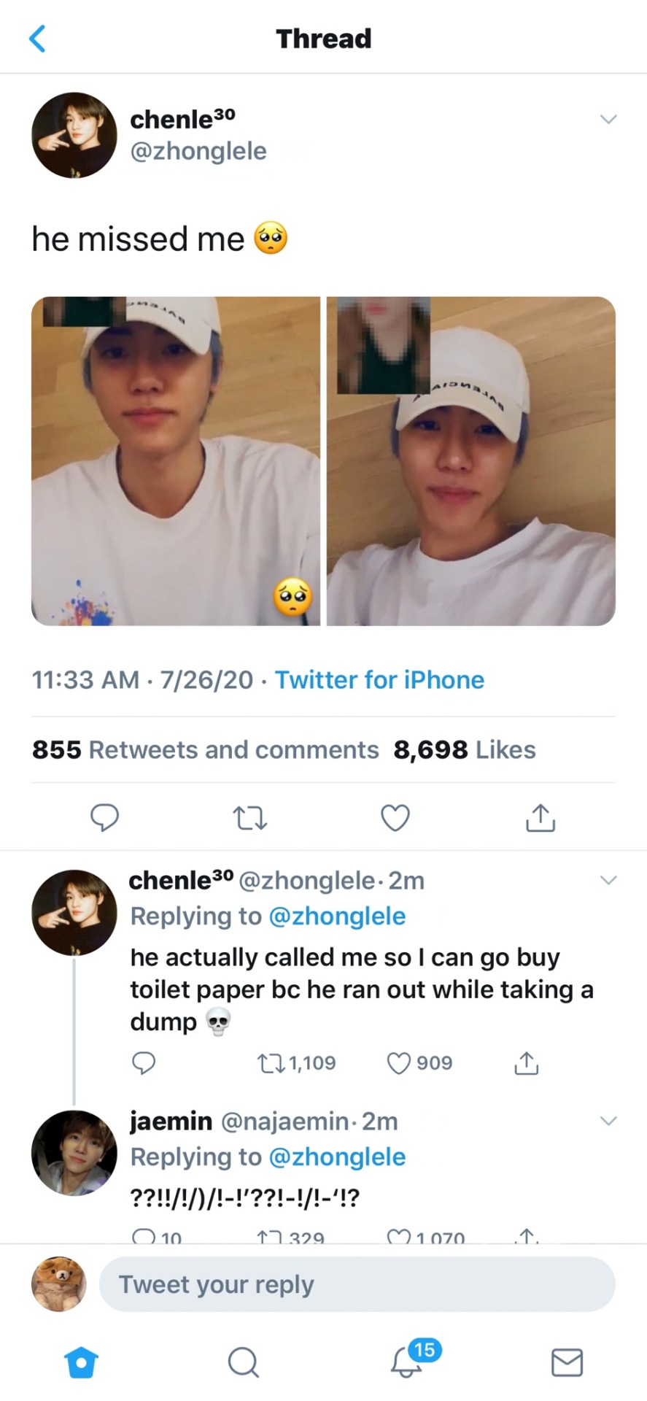Viewport: 647px width, 1401px height.
Task: Open Direct Messages envelope icon
Action: coord(567,1362)
